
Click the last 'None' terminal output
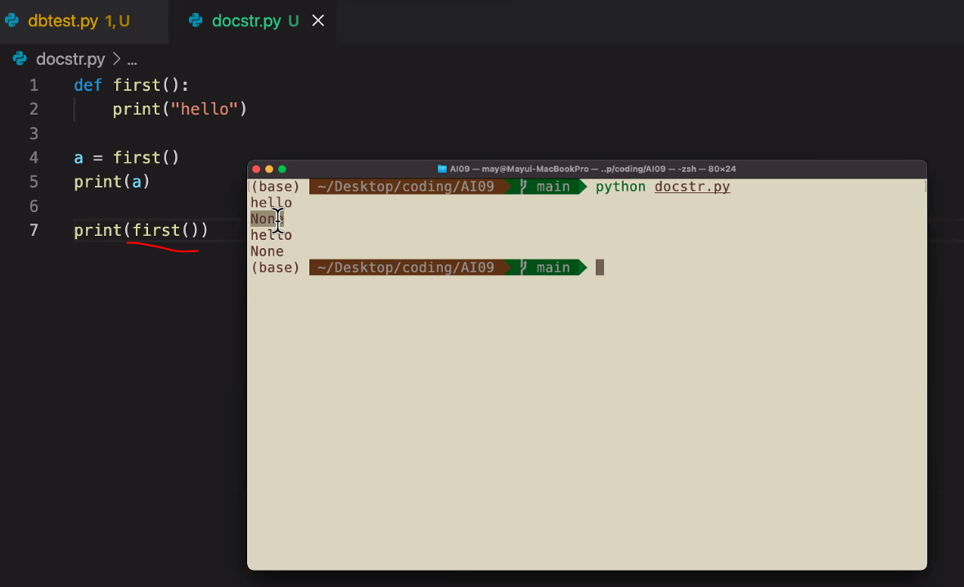pos(267,251)
